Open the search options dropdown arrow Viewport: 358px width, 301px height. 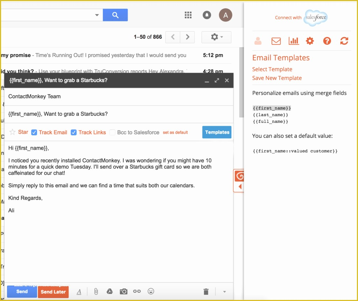[97, 15]
